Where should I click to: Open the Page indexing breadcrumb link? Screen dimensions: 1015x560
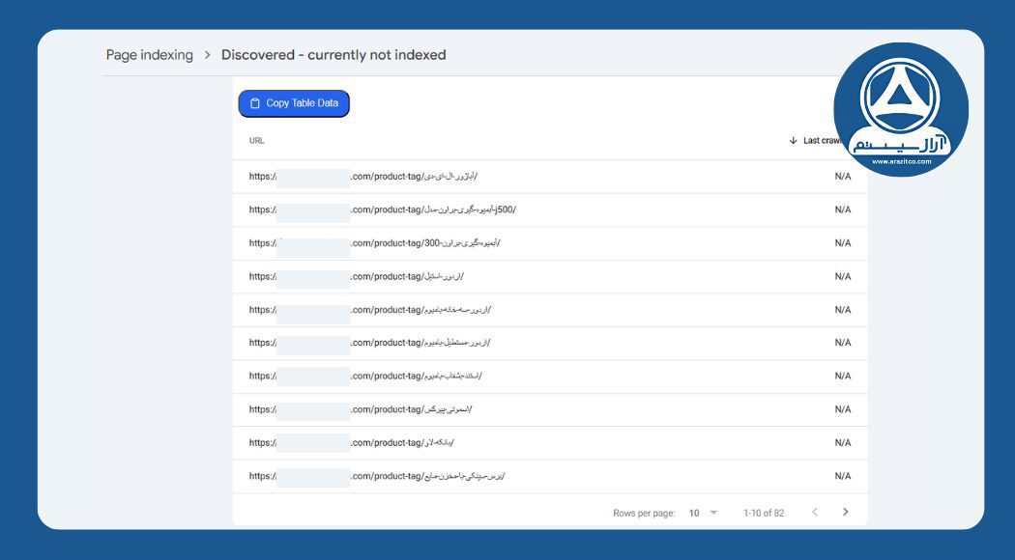click(148, 54)
